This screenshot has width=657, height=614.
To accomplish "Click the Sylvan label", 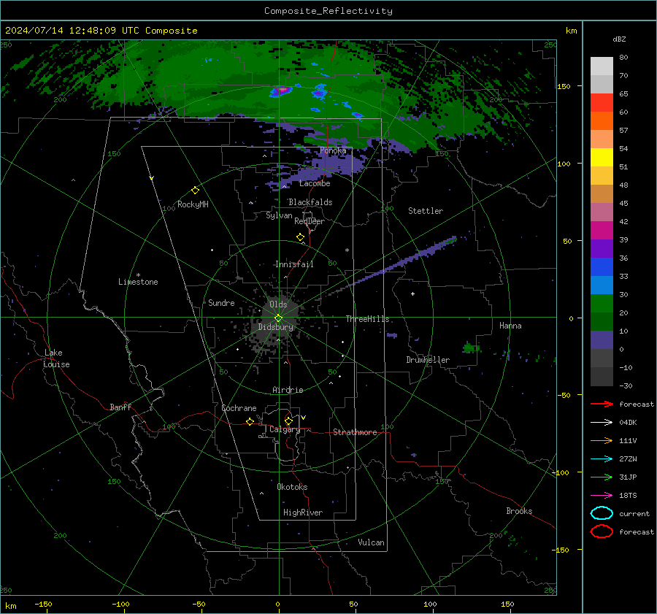I will tap(279, 215).
